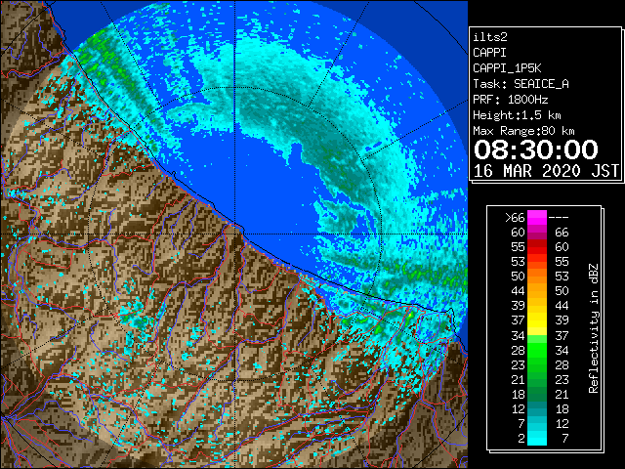
Task: Click the standalone 2 label of the legend
Action: 521,439
